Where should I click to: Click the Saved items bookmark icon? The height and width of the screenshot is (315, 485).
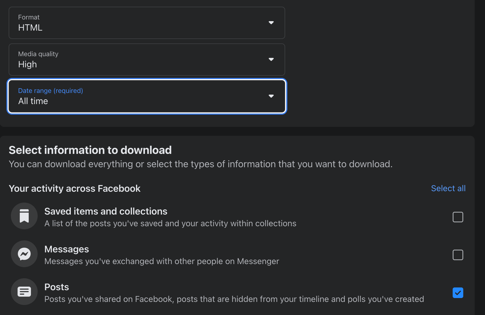24,216
